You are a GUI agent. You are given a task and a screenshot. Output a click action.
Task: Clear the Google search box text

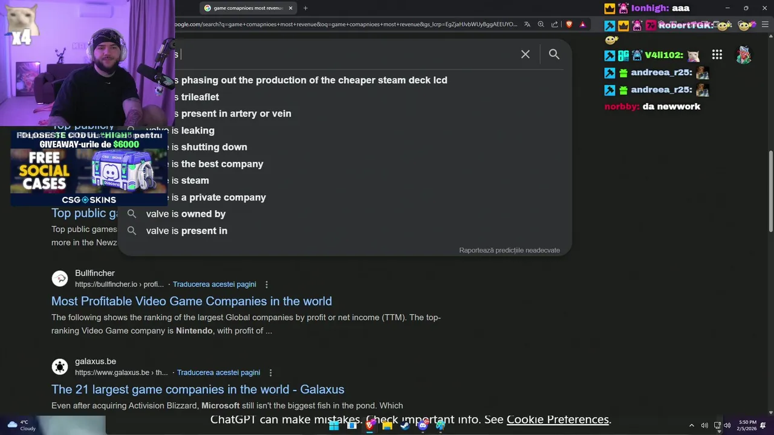pos(525,54)
